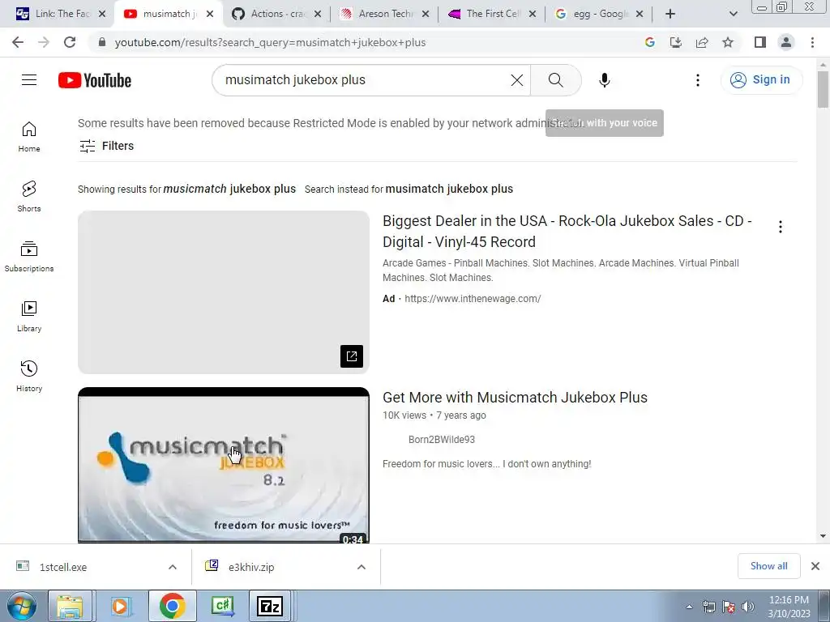
Task: Open File Explorer from taskbar
Action: click(x=70, y=606)
